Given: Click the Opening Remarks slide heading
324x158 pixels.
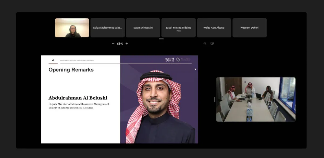Looking at the screenshot, I should (x=71, y=70).
